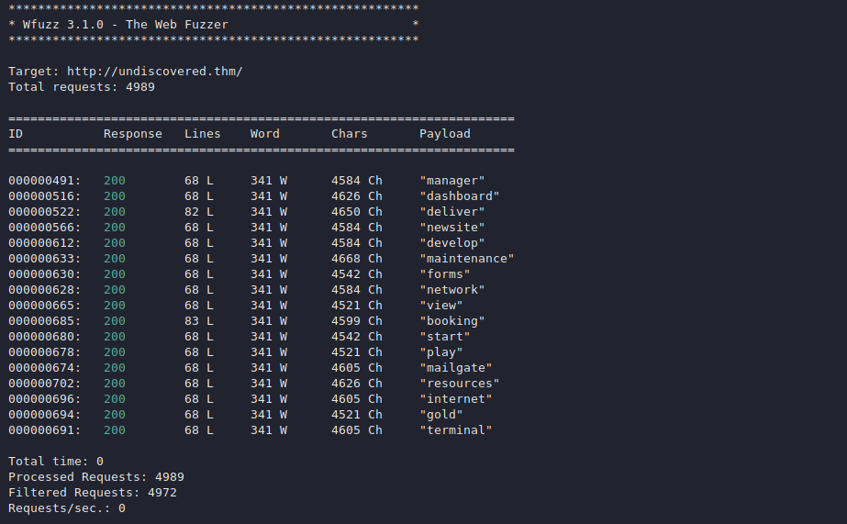847x524 pixels.
Task: Click the "newsite" payload entry
Action: (x=452, y=228)
